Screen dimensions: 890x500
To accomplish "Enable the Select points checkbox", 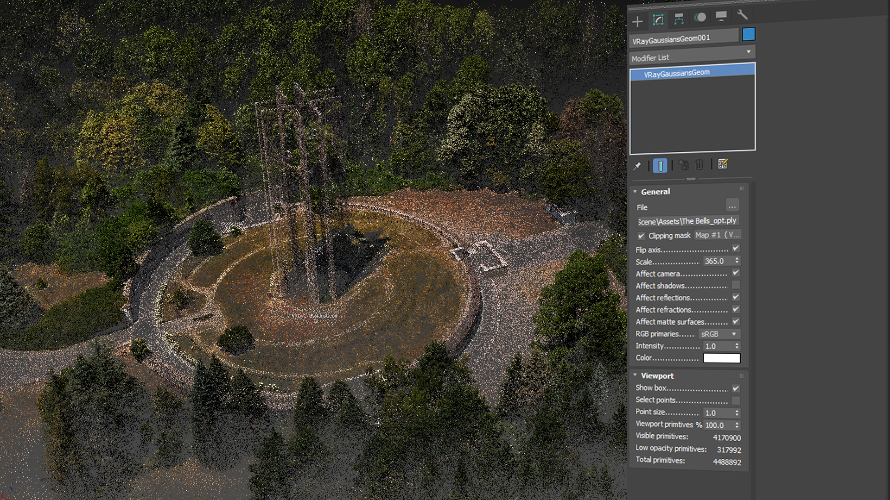I will point(736,400).
